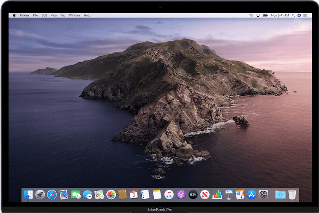Launch Safari from the dock

[x=52, y=195]
